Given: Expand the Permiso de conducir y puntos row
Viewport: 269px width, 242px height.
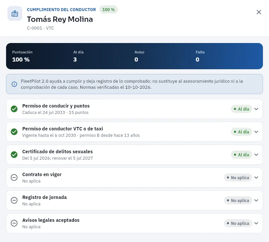Looking at the screenshot, I should pyautogui.click(x=256, y=109).
